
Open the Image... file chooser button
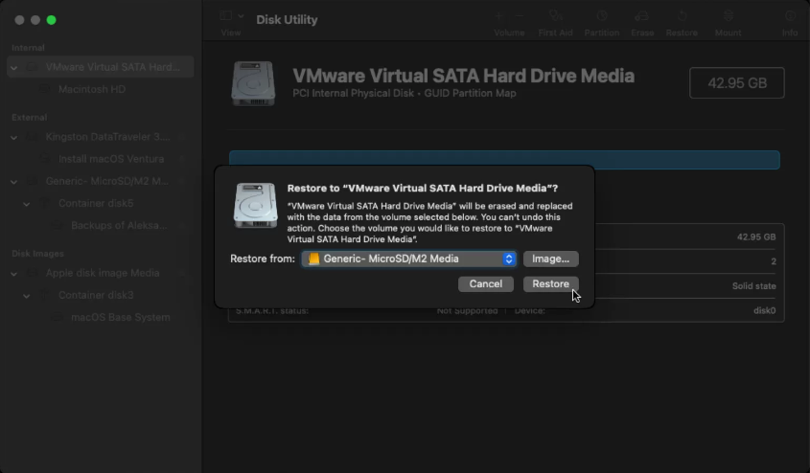[x=550, y=259]
